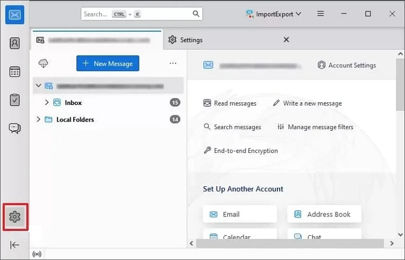The image size is (405, 260).
Task: Click the gear icon on the Settings tab
Action: (172, 40)
